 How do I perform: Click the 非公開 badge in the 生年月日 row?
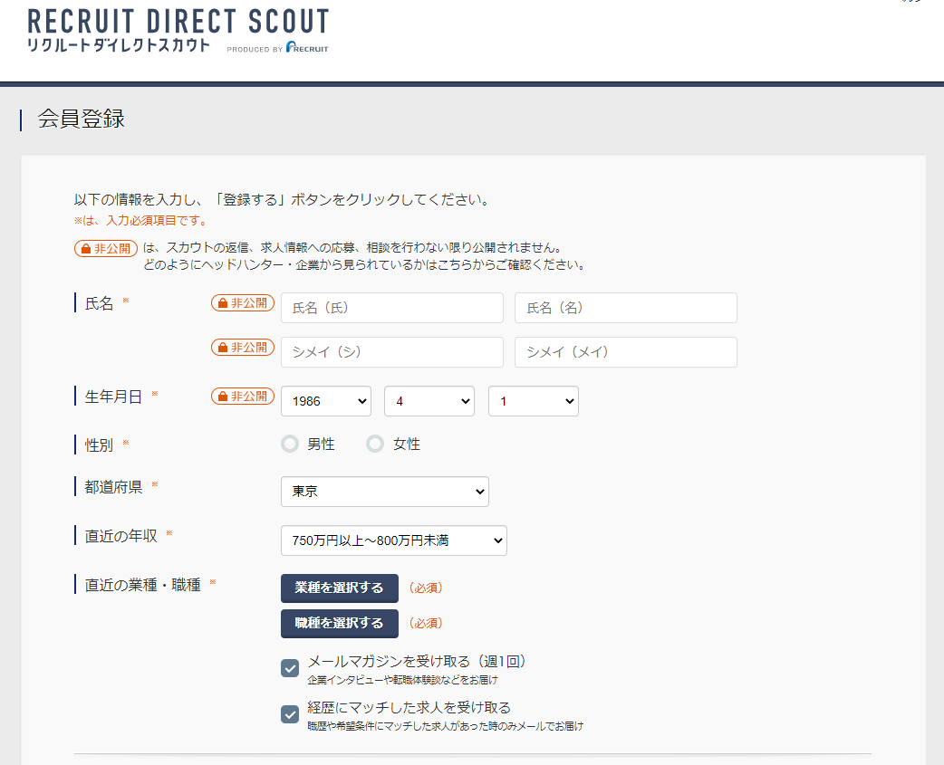tap(243, 397)
